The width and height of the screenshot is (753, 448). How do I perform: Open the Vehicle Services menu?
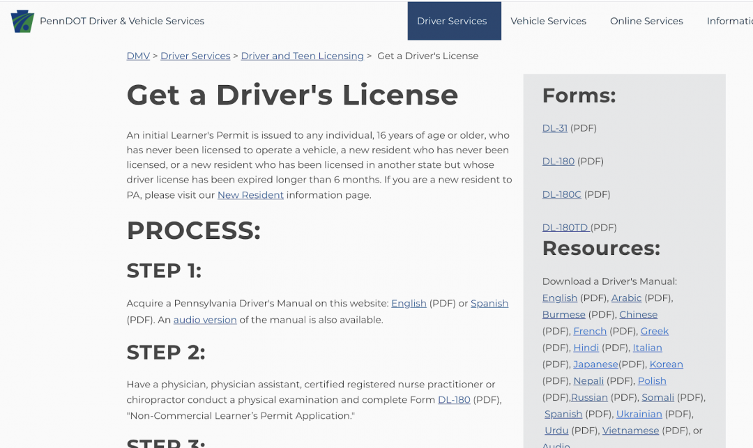[548, 21]
